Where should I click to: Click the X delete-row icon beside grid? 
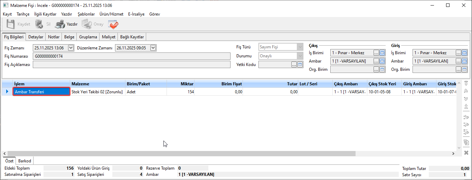(x=466, y=153)
